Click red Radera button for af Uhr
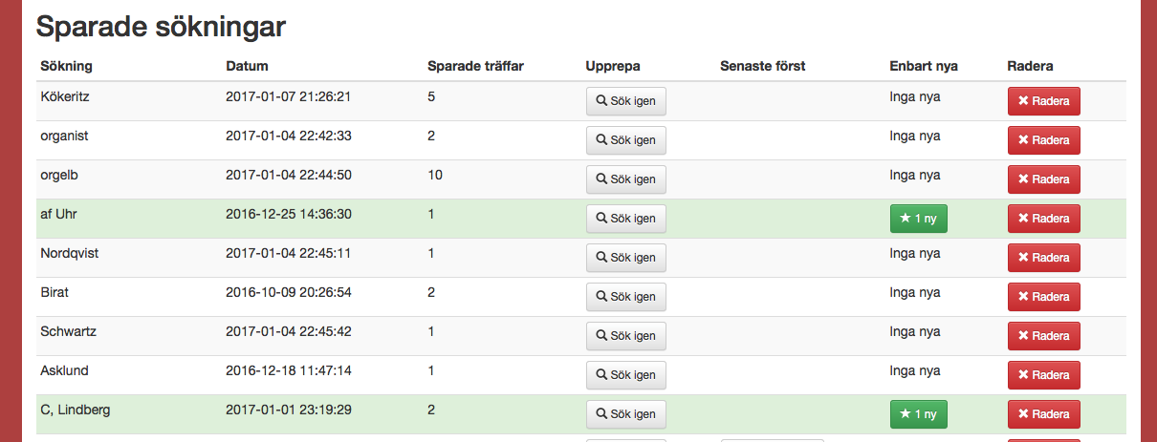 (1043, 219)
